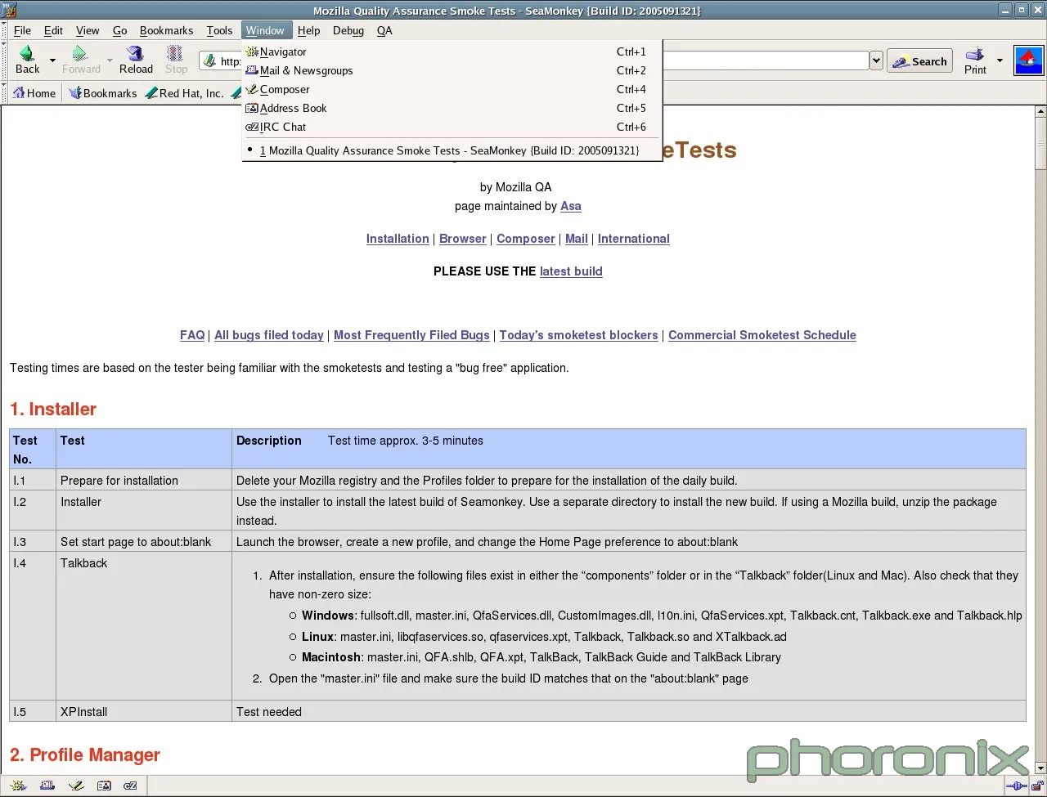This screenshot has height=797, width=1047.
Task: Go back with the Back toolbar button
Action: pos(28,60)
